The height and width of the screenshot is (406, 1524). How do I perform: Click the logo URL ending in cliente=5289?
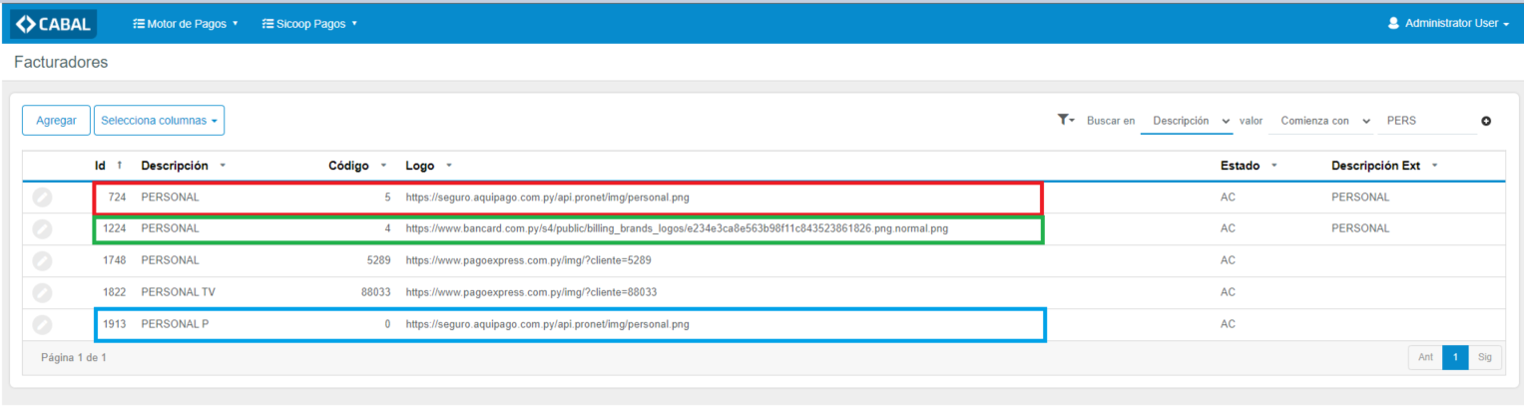[x=529, y=260]
